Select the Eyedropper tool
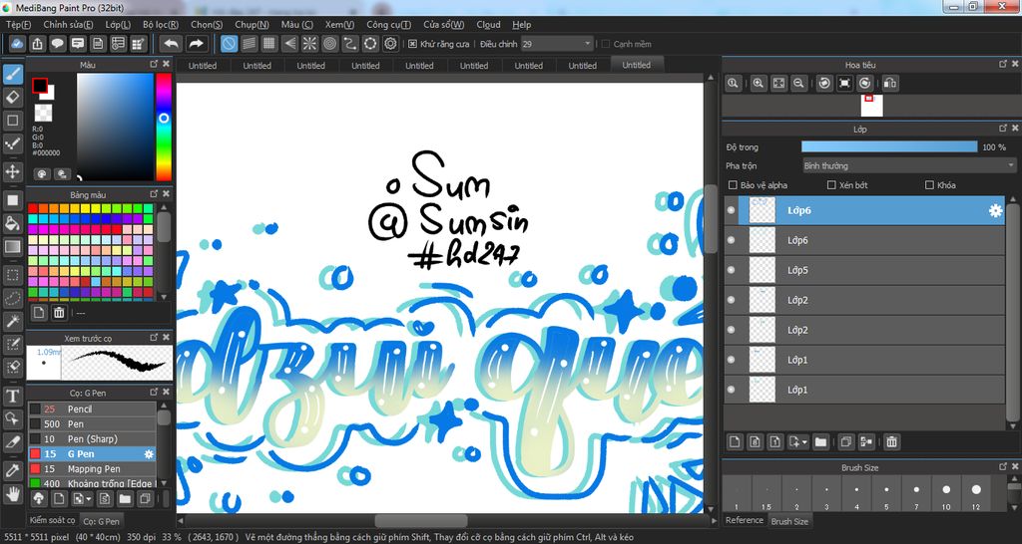The width and height of the screenshot is (1022, 544). tap(12, 470)
